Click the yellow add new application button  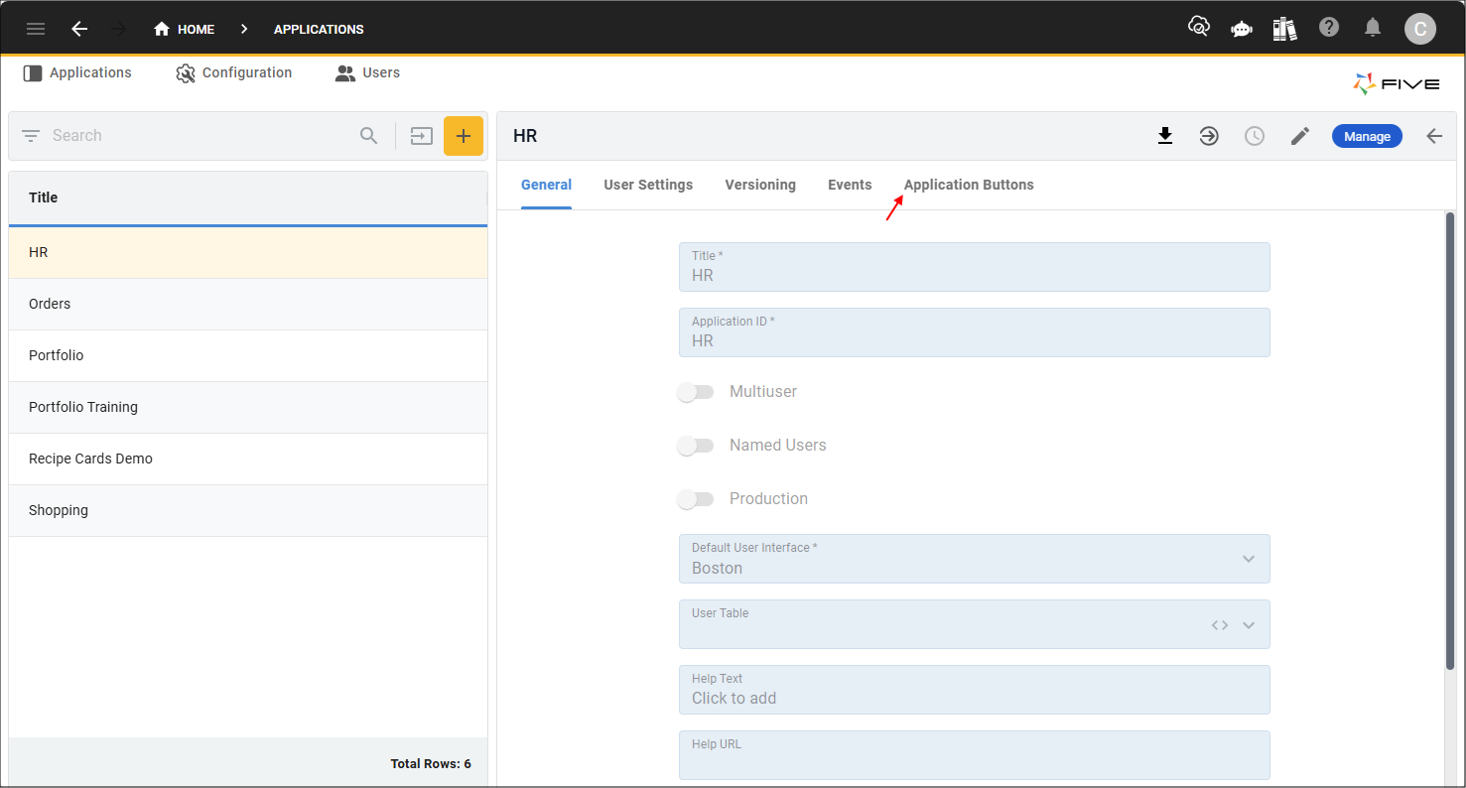[x=463, y=136]
